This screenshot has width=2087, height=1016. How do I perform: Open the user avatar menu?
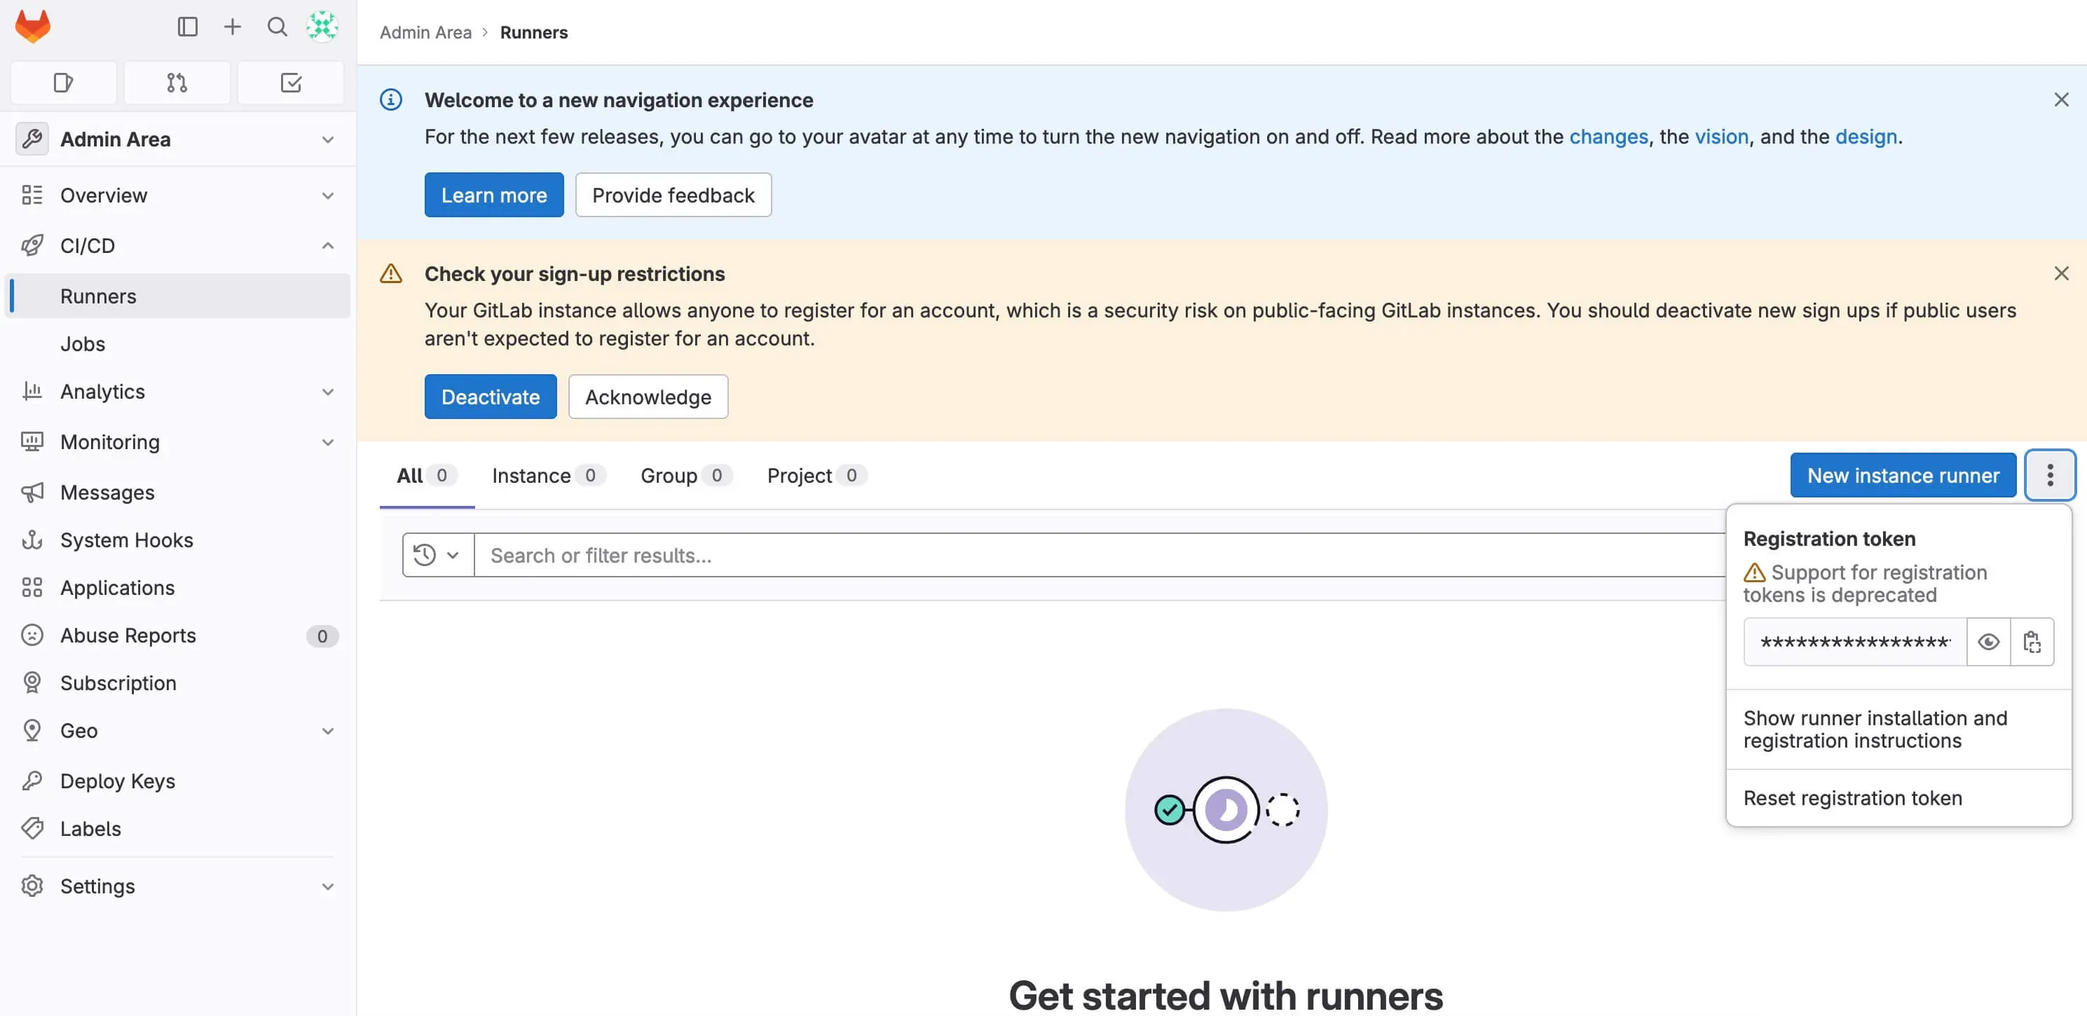pyautogui.click(x=322, y=27)
